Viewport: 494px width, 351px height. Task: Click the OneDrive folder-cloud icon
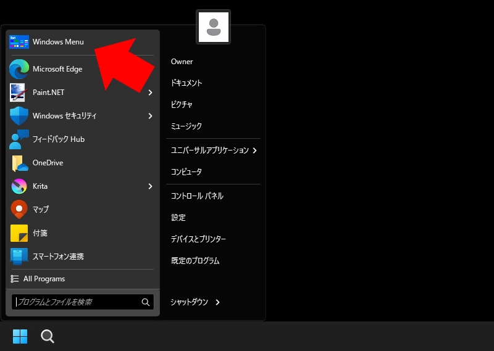pos(20,163)
